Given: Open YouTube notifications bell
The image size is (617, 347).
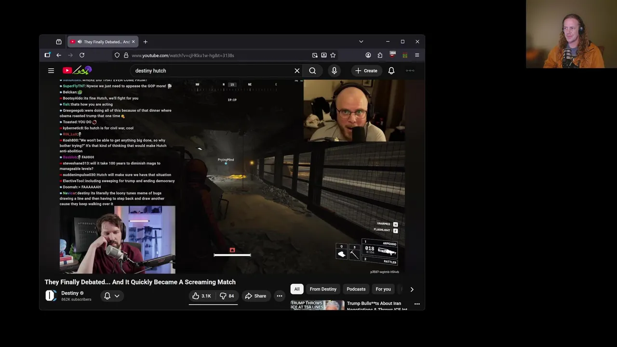Looking at the screenshot, I should pyautogui.click(x=391, y=71).
